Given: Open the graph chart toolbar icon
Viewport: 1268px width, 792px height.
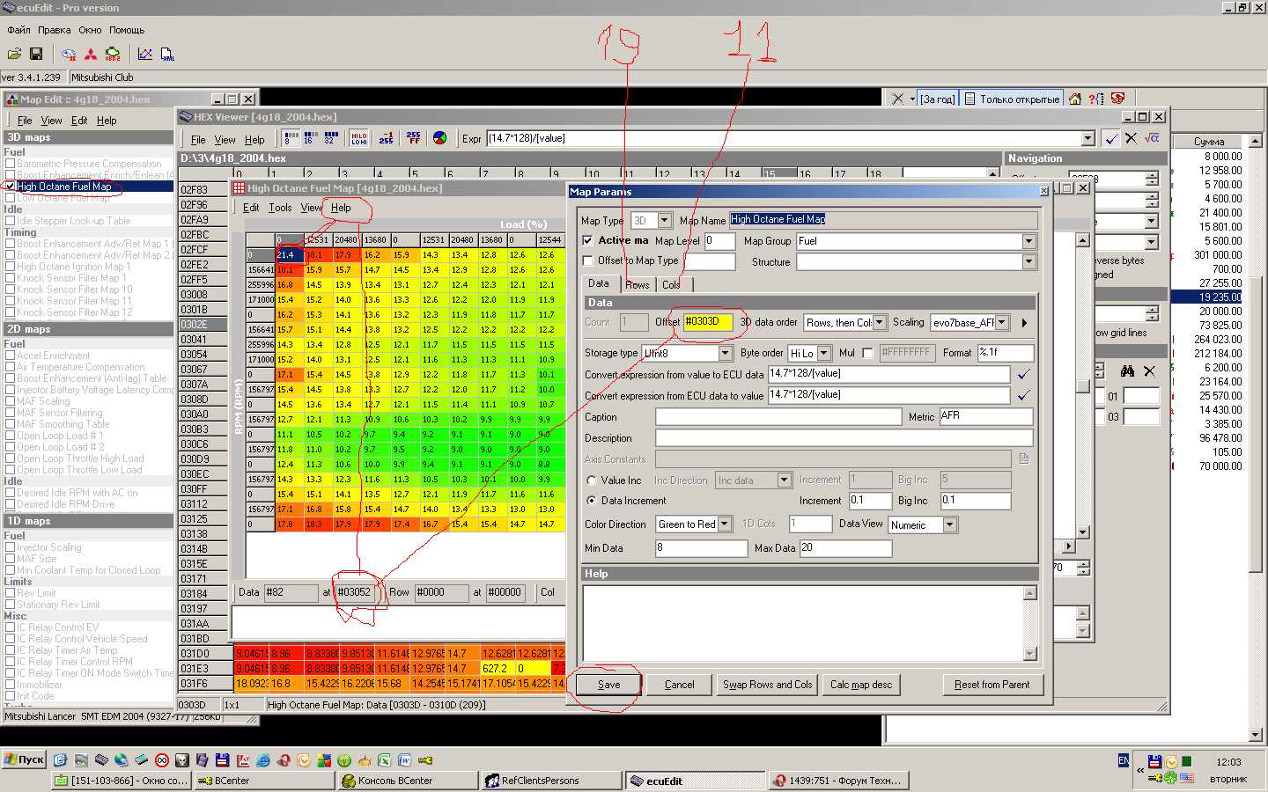Looking at the screenshot, I should 145,55.
